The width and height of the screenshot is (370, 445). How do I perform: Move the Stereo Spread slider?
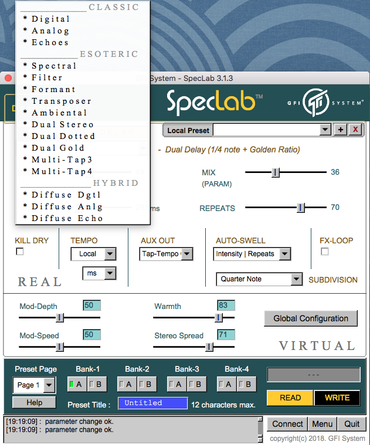click(209, 347)
